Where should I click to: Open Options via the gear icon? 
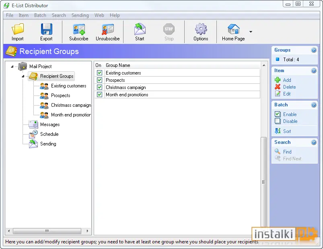(201, 29)
